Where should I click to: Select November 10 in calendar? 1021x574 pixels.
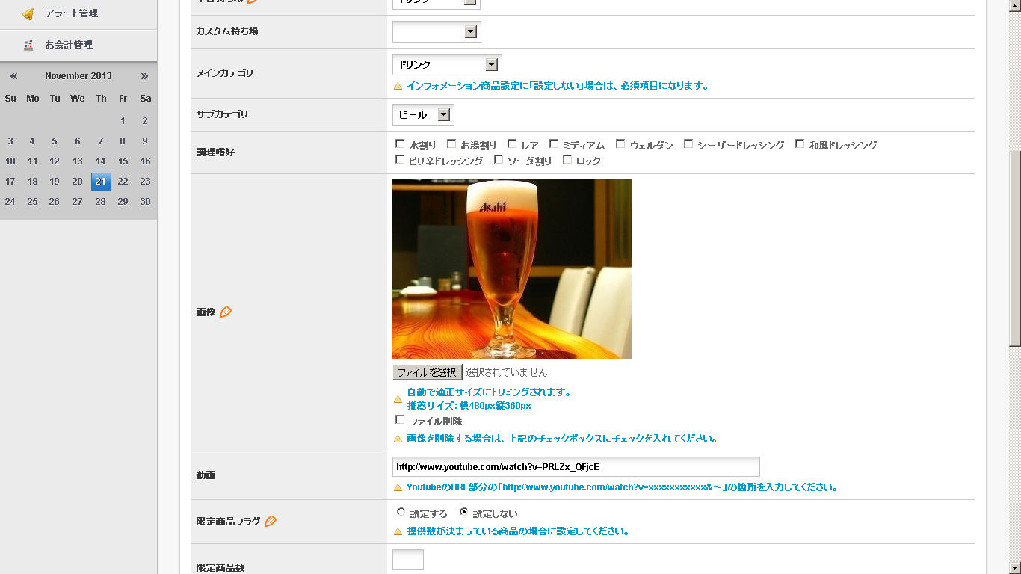coord(10,161)
